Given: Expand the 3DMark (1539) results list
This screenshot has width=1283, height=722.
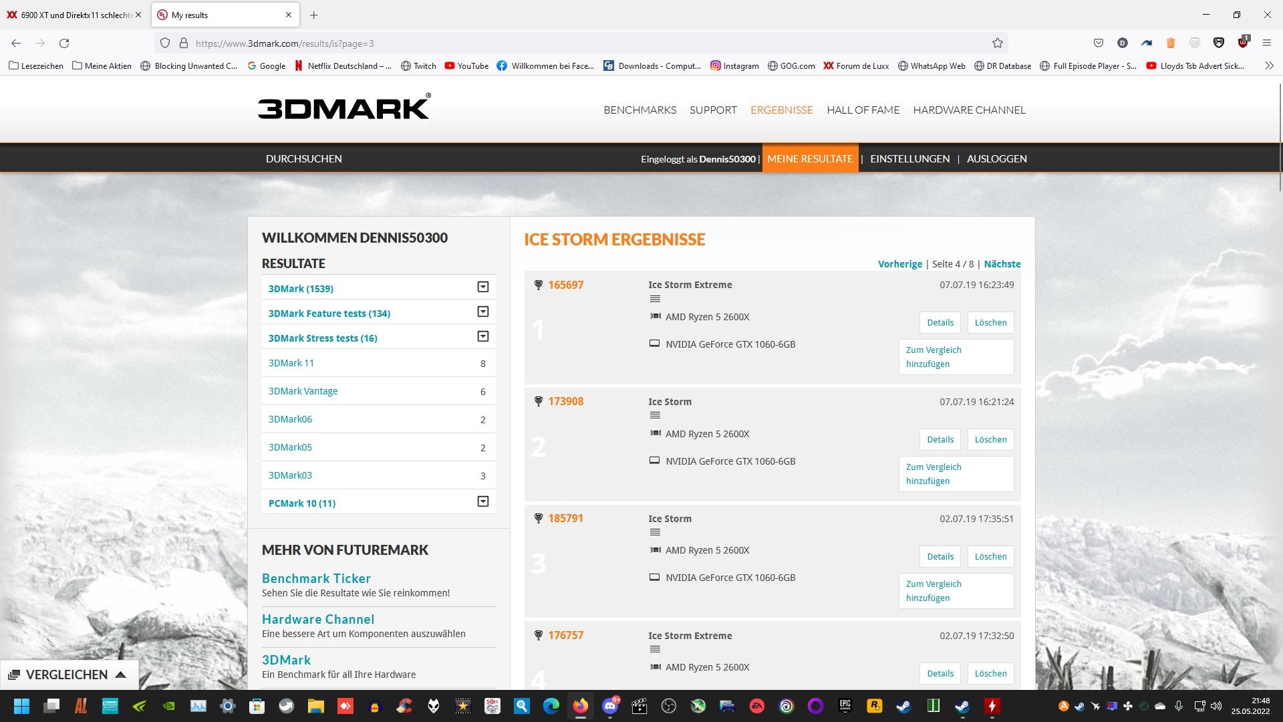Looking at the screenshot, I should (483, 287).
